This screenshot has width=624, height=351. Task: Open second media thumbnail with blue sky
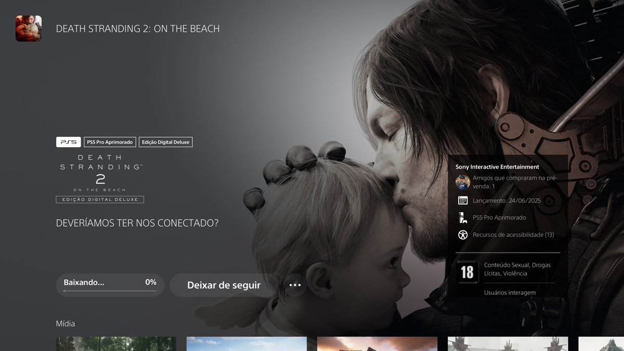click(246, 344)
